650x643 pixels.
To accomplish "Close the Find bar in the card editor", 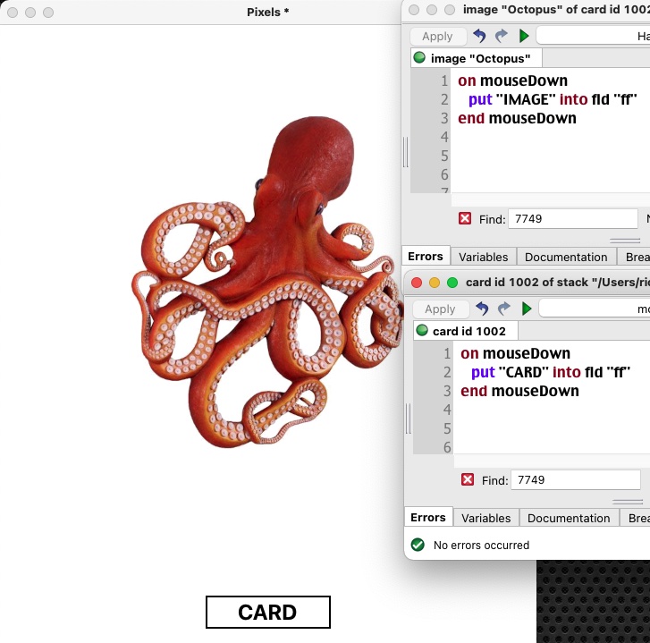I will [x=468, y=479].
